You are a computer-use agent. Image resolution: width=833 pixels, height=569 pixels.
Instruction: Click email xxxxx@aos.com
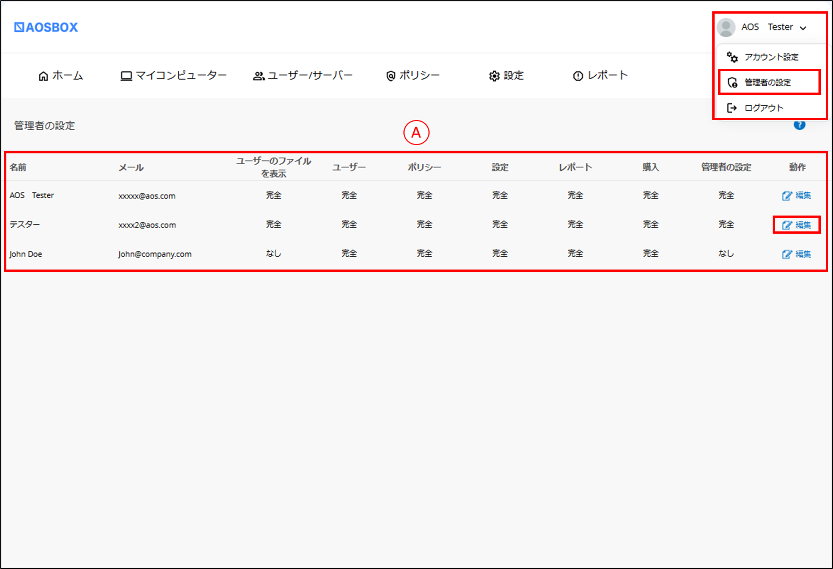(x=147, y=196)
